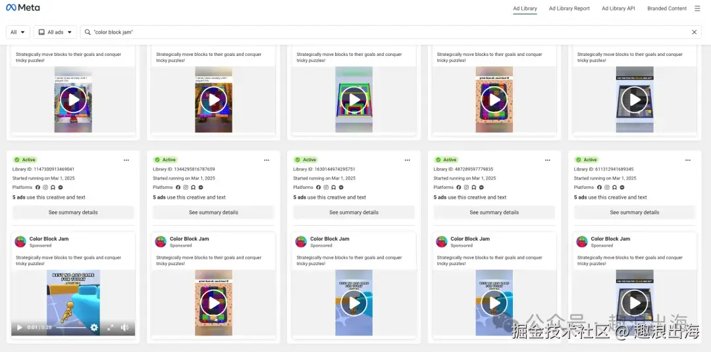Click Facebook platform icon on ad 1630144974295751
Screen dimensions: 711x352
(319, 187)
